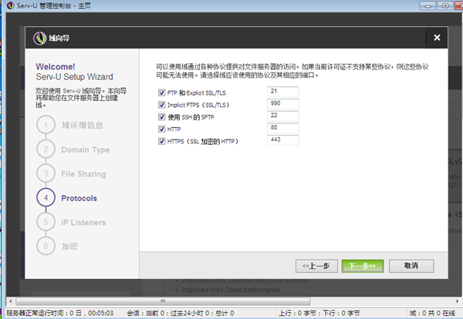The image size is (463, 319).
Task: Click the Serv-U logo in wizard header
Action: (39, 38)
